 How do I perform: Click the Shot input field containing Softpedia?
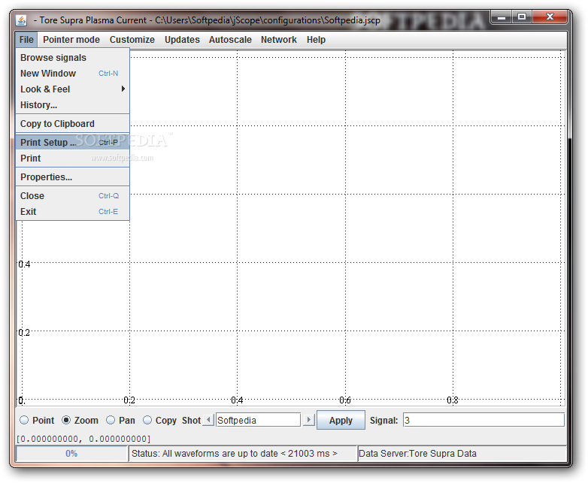[x=258, y=420]
